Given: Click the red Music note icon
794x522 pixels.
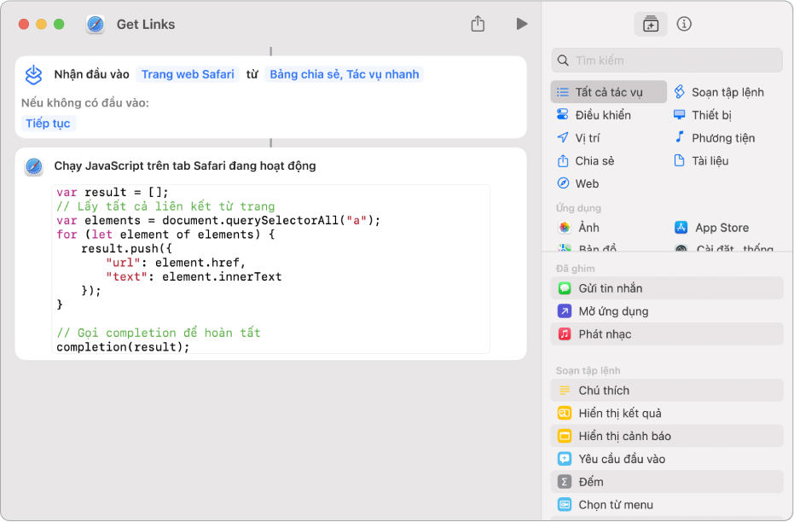Looking at the screenshot, I should [x=564, y=334].
